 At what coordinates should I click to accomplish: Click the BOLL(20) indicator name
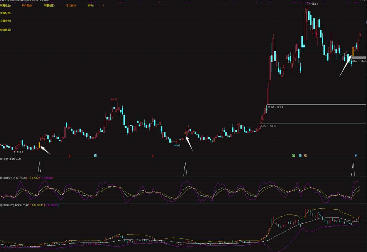point(9,205)
